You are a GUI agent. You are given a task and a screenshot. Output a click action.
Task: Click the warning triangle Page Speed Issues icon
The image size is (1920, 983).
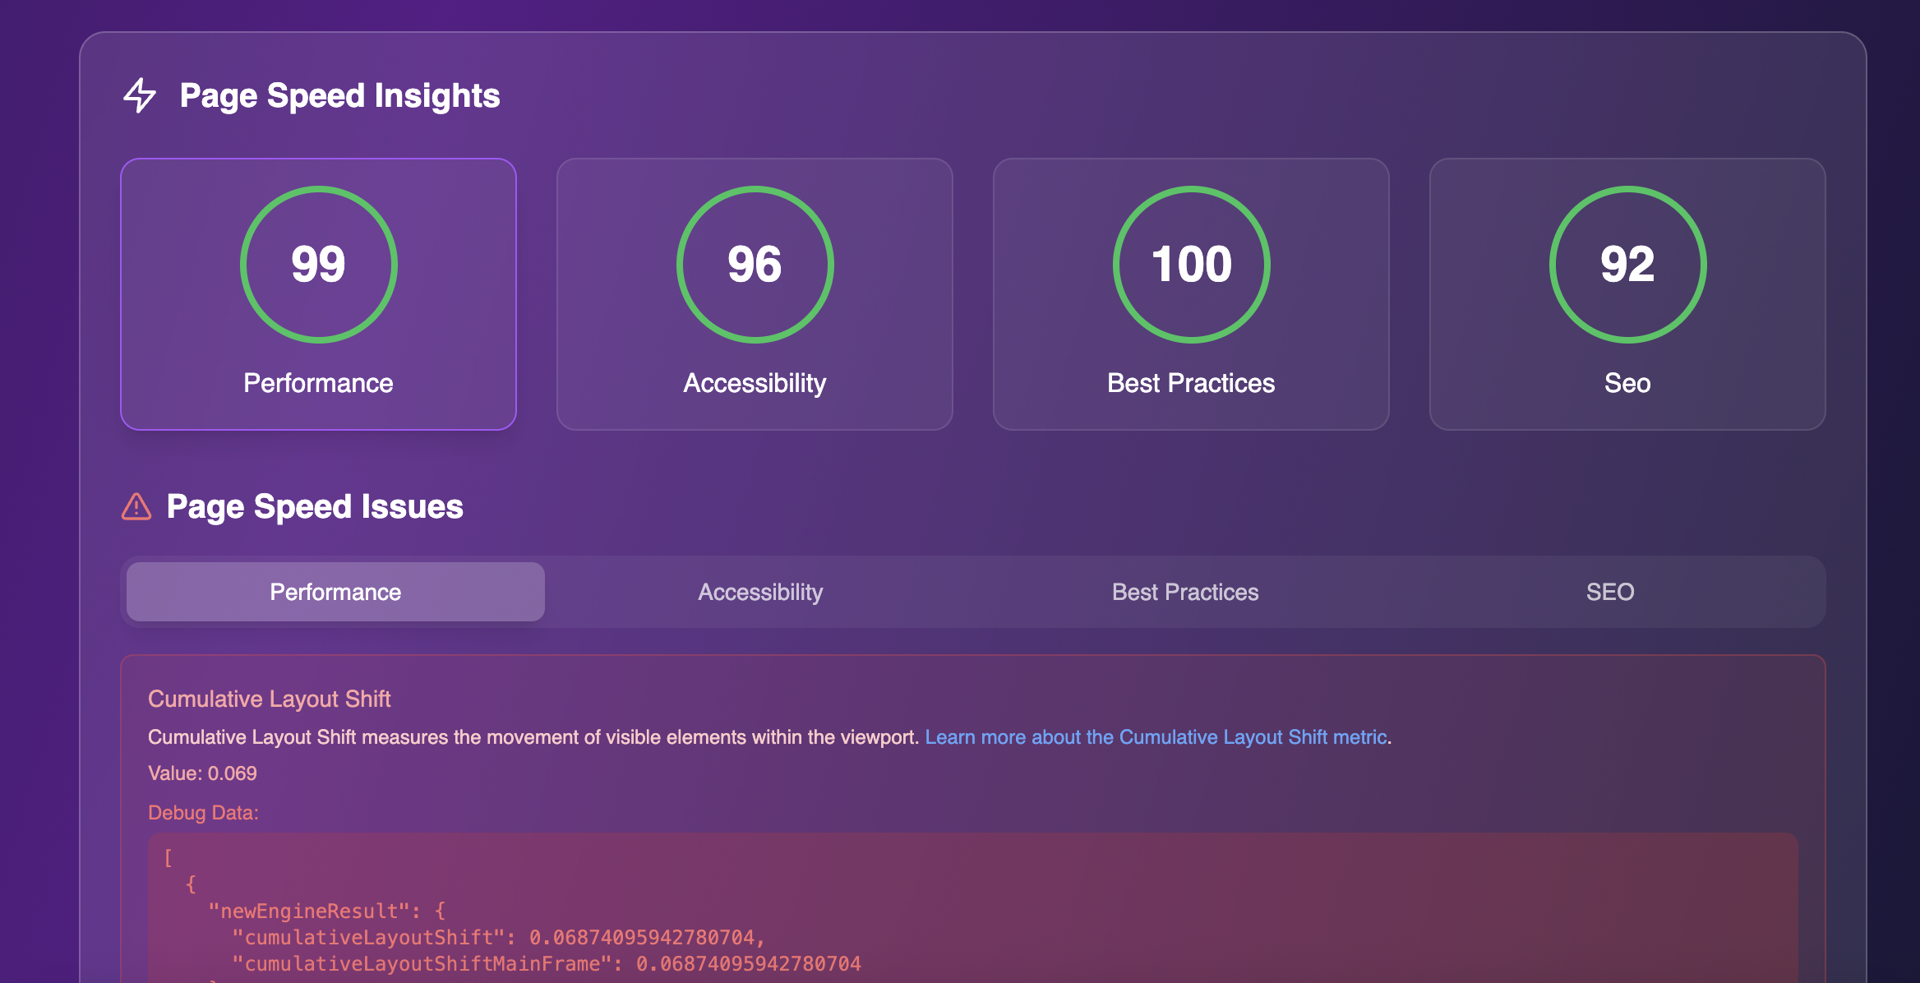tap(136, 506)
